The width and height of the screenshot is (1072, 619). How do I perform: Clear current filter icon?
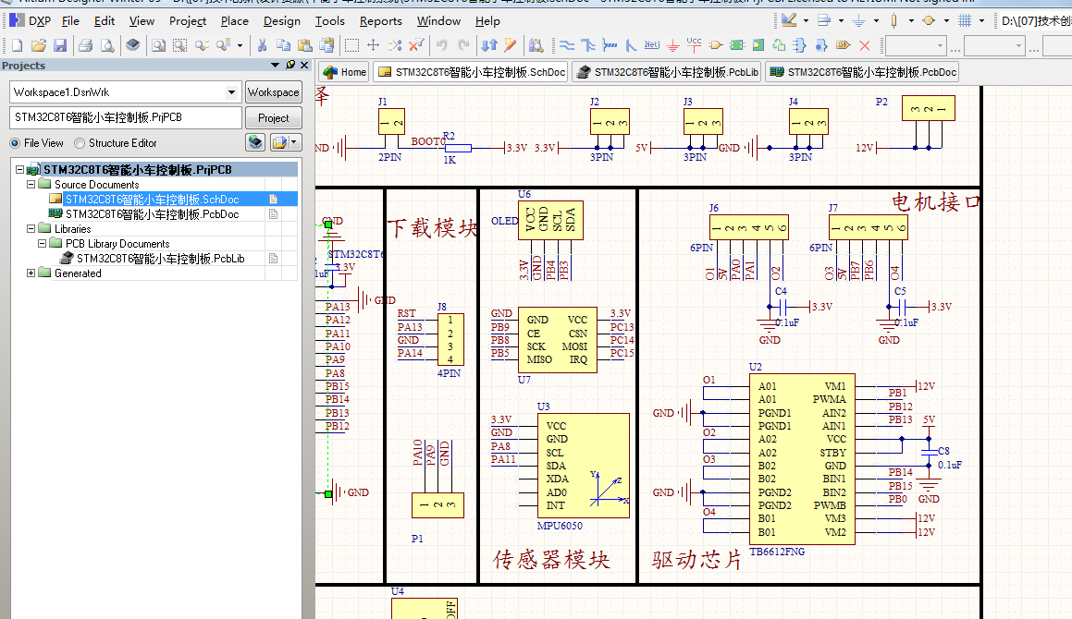pyautogui.click(x=416, y=46)
